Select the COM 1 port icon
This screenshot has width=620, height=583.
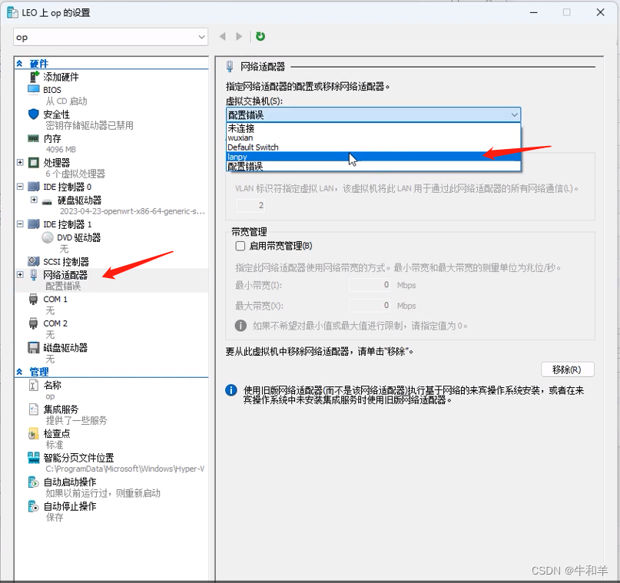pos(33,300)
